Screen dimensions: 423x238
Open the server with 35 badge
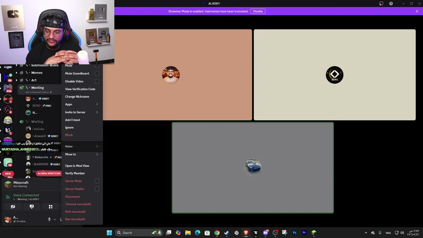tap(8, 162)
